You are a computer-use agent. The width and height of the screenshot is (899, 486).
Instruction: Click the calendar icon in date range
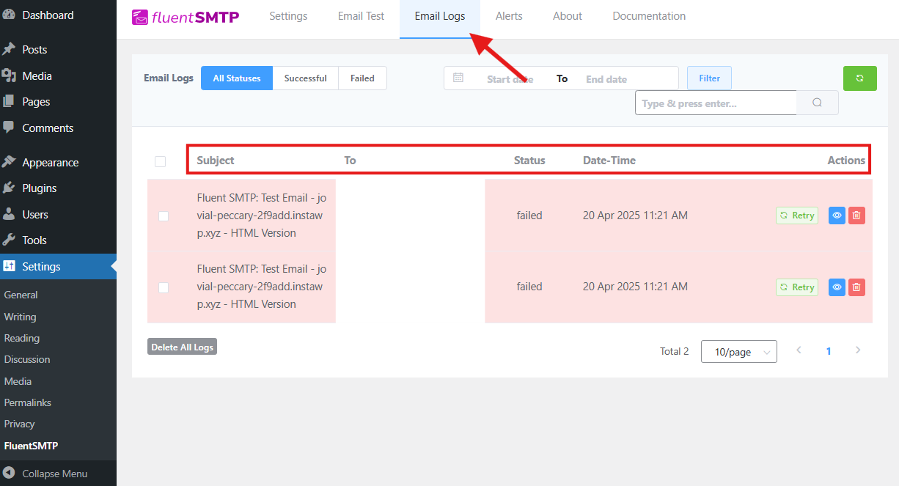click(x=458, y=78)
